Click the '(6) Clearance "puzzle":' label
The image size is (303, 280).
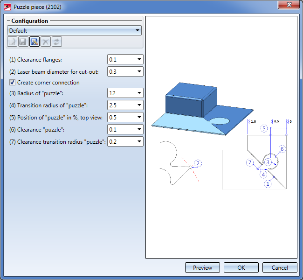click(x=37, y=130)
